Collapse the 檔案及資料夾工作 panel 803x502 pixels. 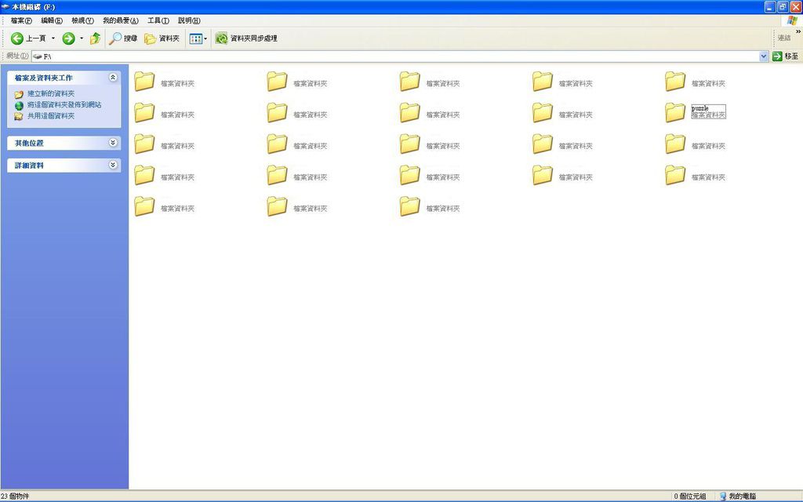click(113, 78)
